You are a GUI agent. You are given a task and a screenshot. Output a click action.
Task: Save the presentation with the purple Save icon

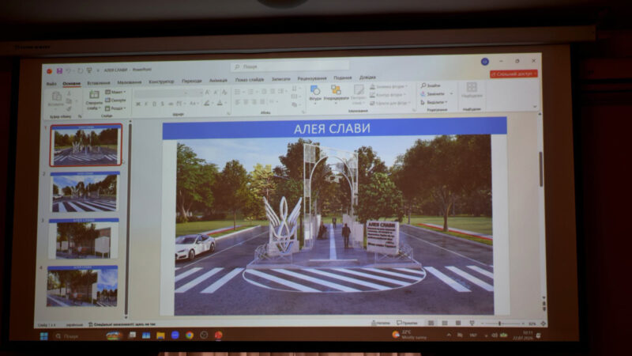point(59,71)
